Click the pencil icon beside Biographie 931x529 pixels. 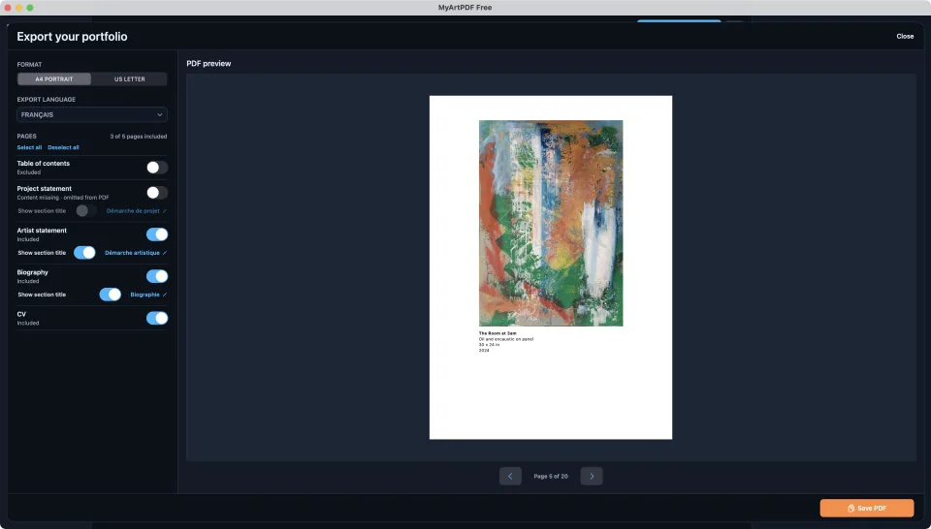click(x=165, y=295)
